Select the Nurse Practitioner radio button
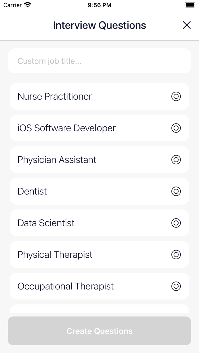 point(176,96)
